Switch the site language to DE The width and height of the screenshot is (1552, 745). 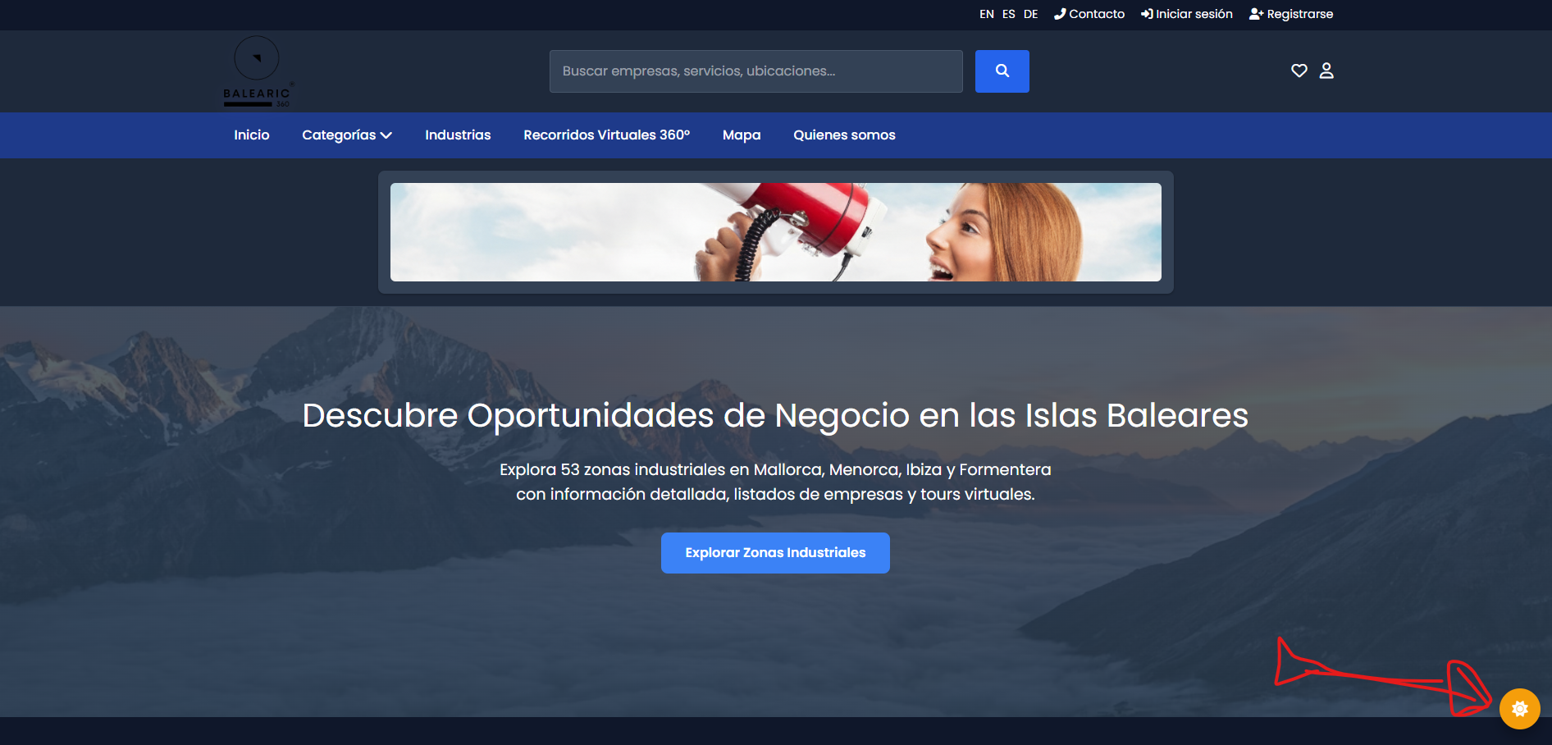click(1030, 14)
